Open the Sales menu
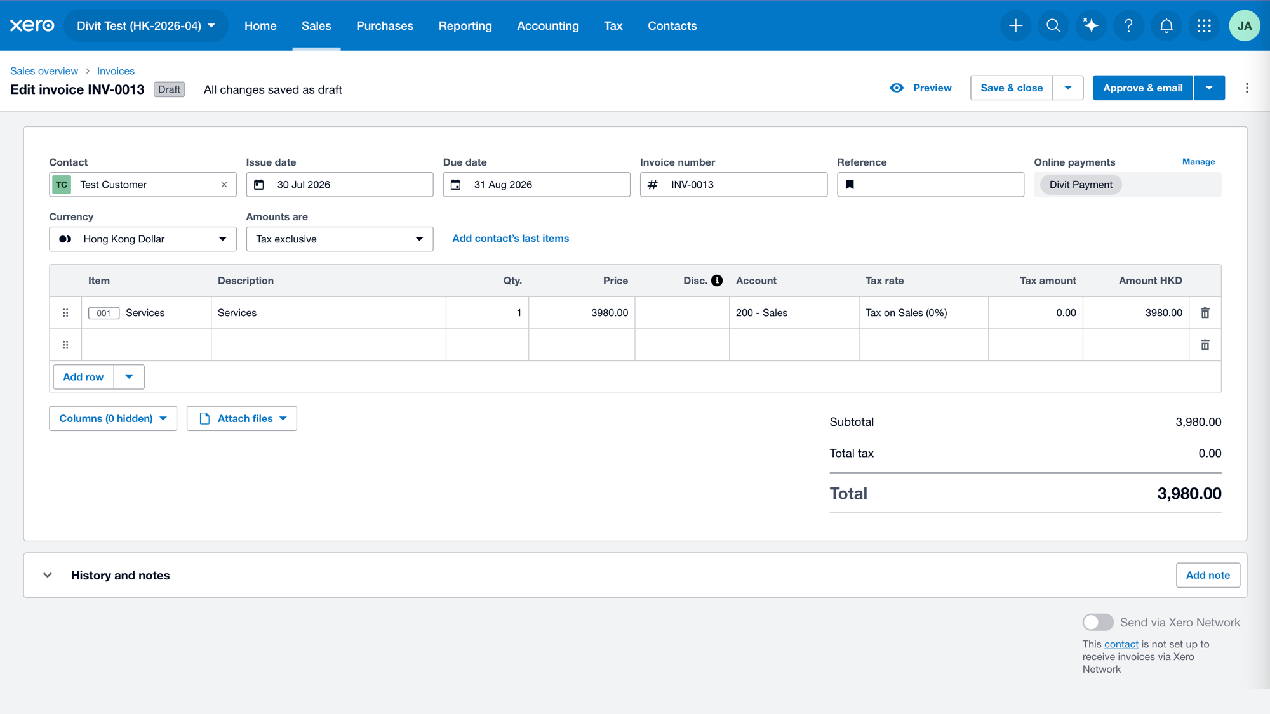1270x714 pixels. (x=316, y=25)
